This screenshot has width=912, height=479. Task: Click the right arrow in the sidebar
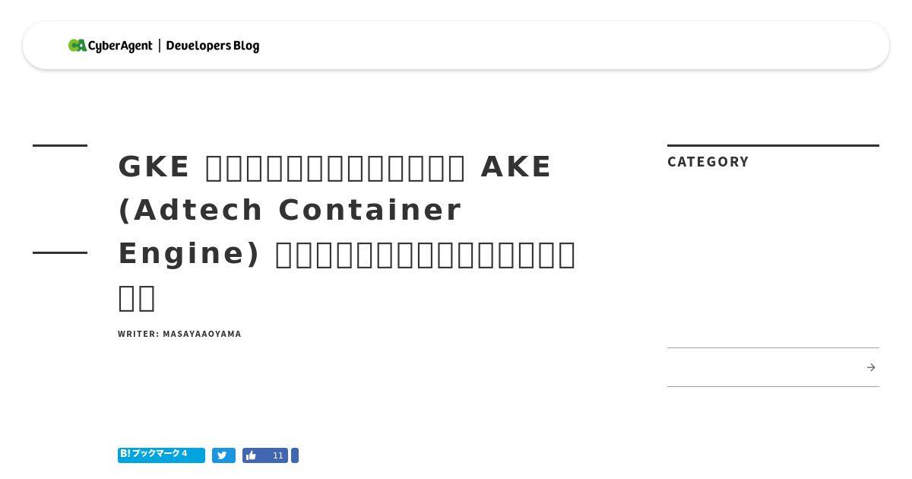871,367
